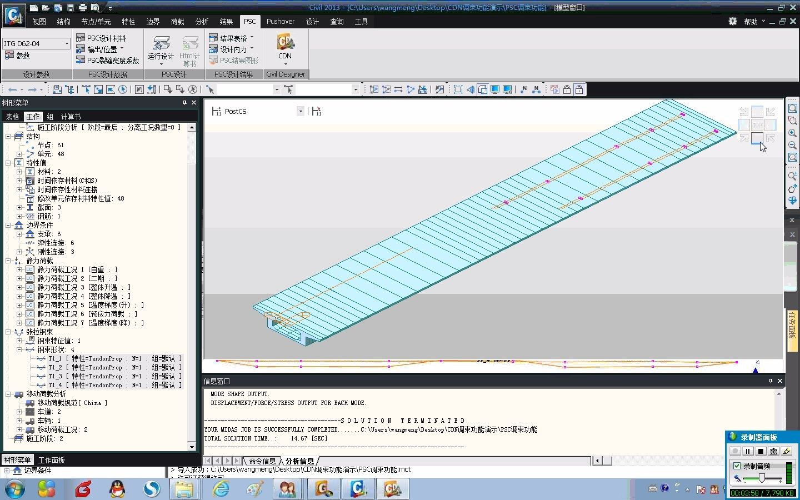Collapse the 静力荷载 tree node

tap(8, 261)
